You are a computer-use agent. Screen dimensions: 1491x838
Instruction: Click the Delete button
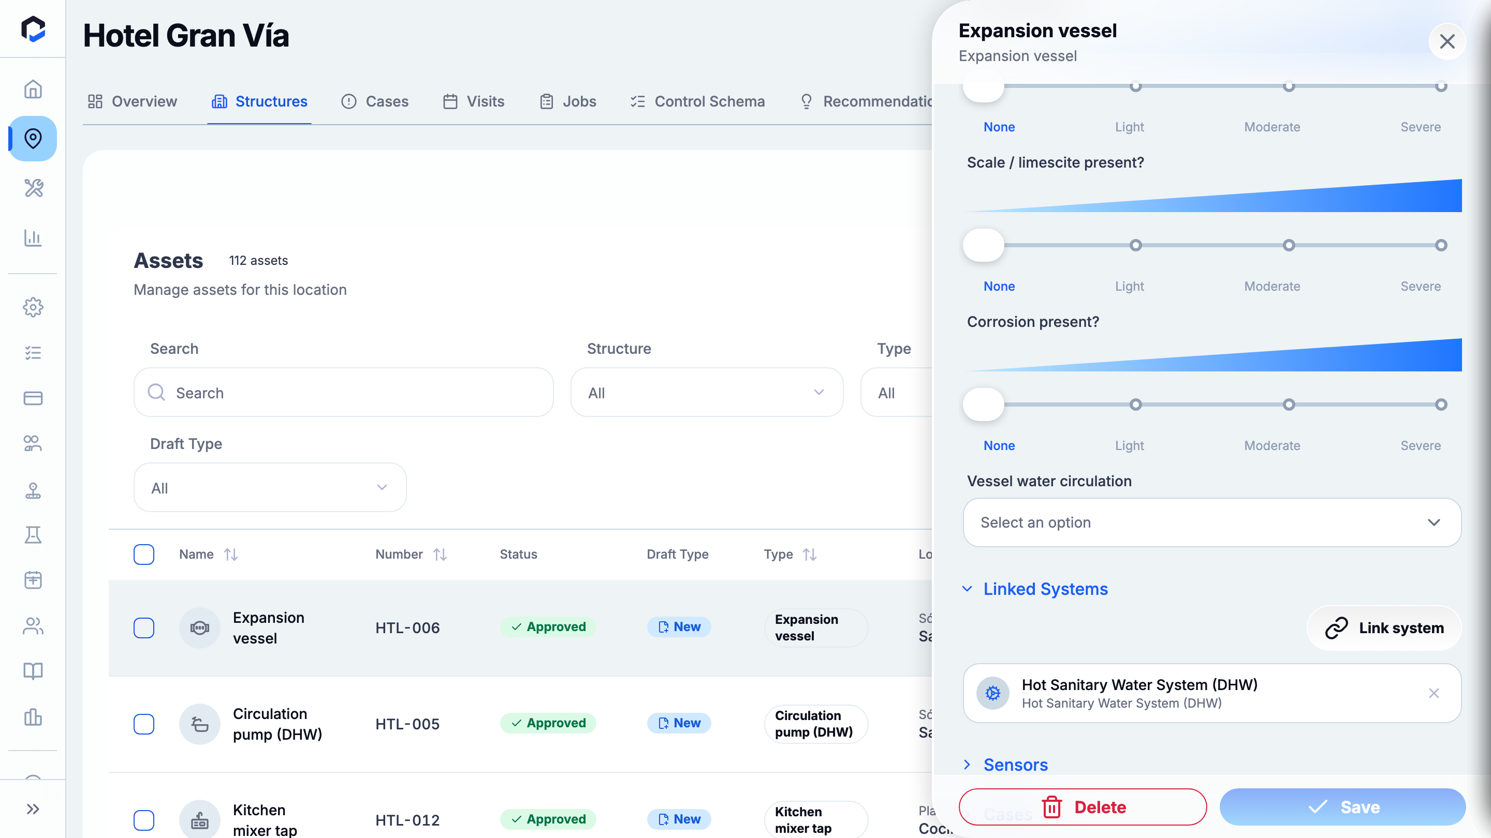pos(1083,807)
